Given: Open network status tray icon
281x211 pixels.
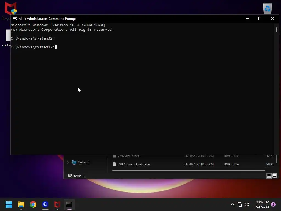Looking at the screenshot, I should click(240, 204).
